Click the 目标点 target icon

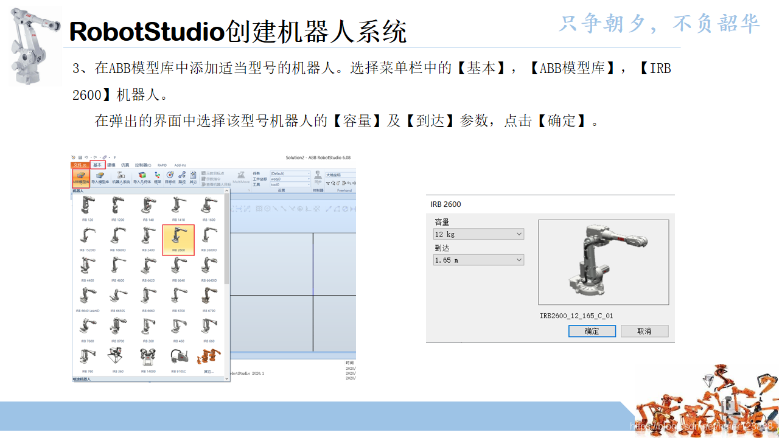[170, 178]
